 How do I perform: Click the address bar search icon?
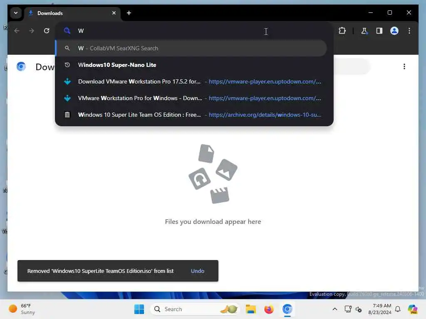[67, 31]
